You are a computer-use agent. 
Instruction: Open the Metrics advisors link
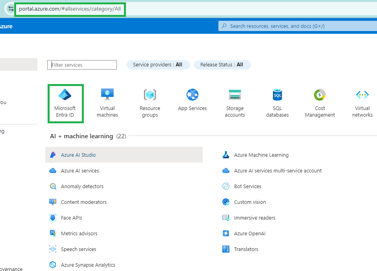pos(79,234)
